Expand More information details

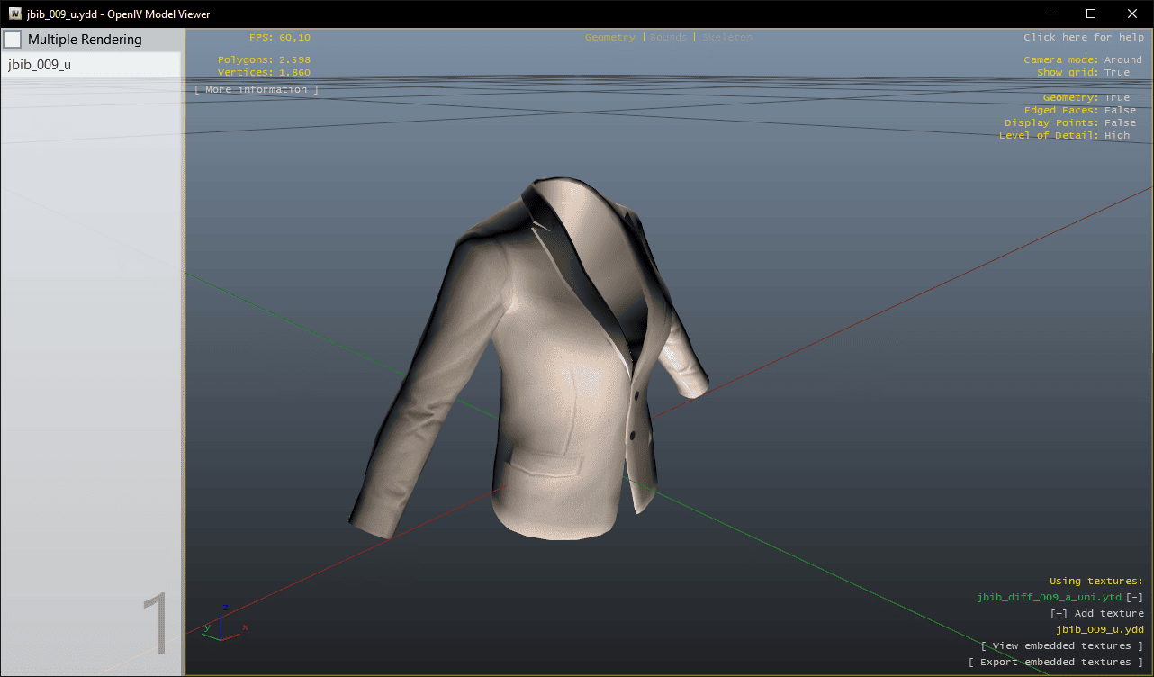pos(257,90)
